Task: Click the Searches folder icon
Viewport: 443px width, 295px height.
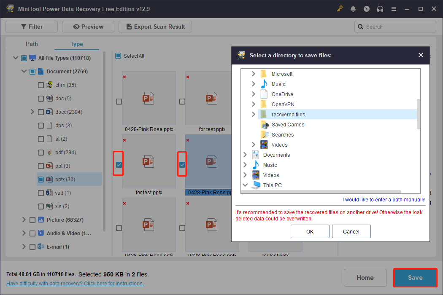Action: point(265,135)
